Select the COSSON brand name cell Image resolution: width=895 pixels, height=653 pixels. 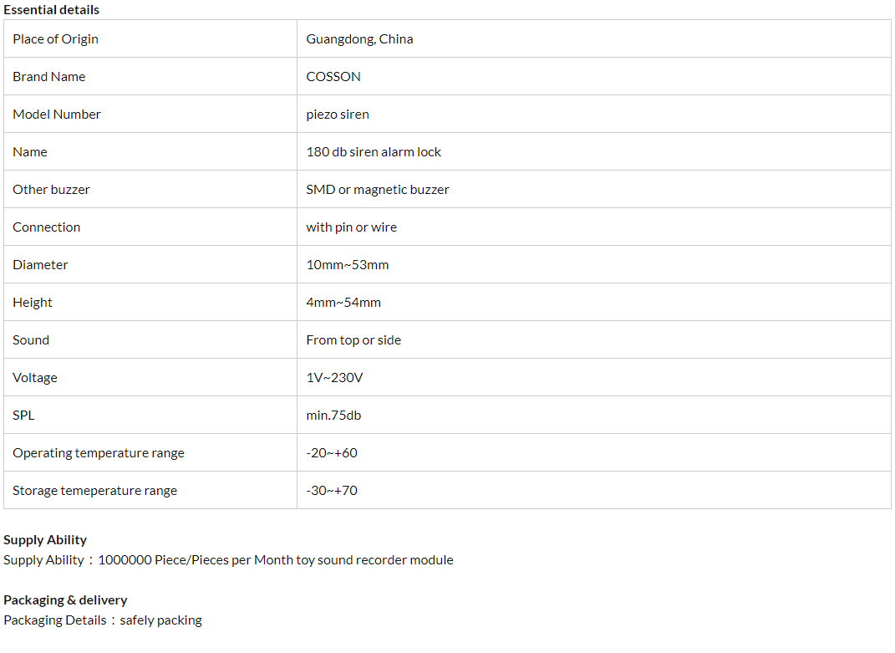click(x=333, y=77)
